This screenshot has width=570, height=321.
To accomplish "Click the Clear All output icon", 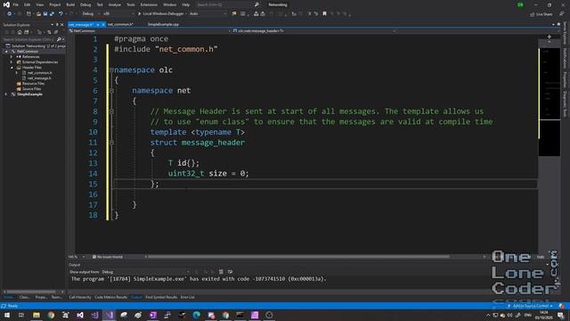I will pos(221,272).
